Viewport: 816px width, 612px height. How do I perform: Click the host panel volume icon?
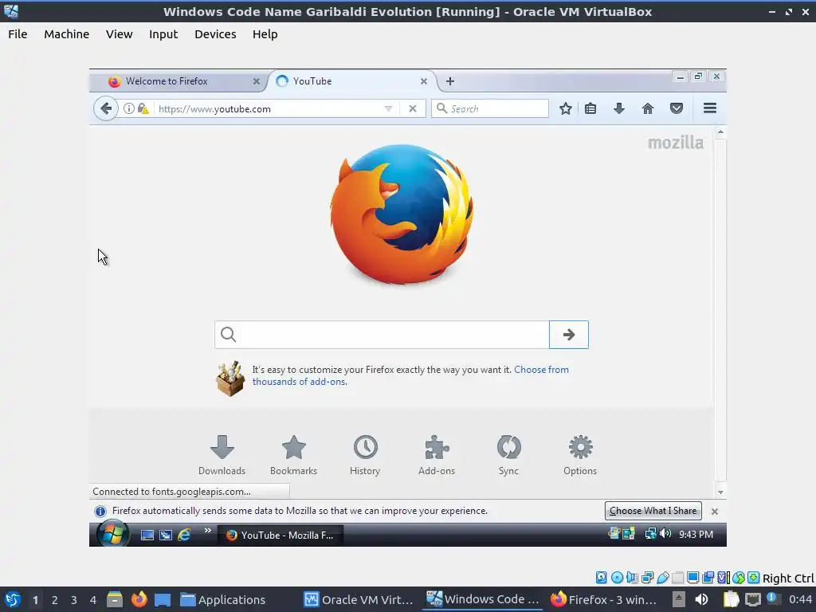(701, 599)
